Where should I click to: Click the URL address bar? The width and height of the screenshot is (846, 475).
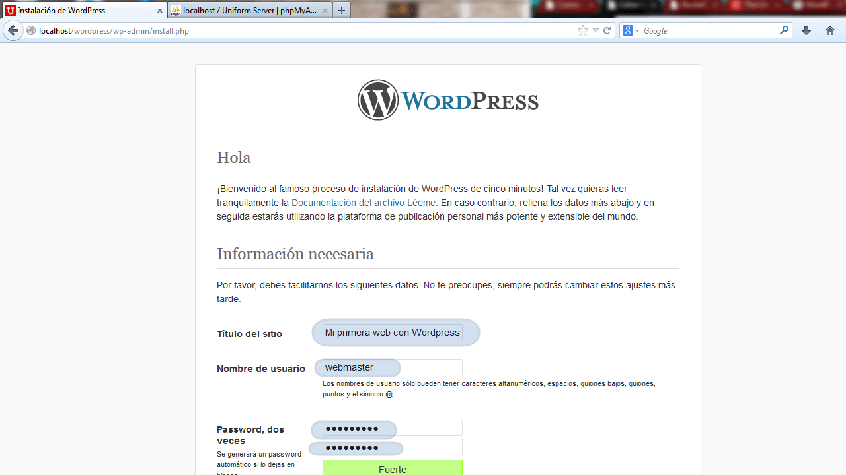click(317, 30)
